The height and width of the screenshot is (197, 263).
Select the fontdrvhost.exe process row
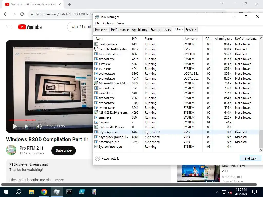(x=176, y=54)
